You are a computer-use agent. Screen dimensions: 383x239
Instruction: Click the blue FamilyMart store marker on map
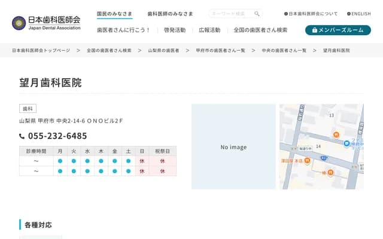point(347,143)
